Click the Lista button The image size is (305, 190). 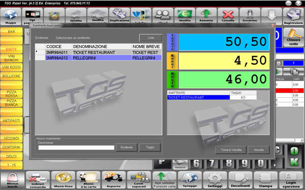click(x=151, y=38)
